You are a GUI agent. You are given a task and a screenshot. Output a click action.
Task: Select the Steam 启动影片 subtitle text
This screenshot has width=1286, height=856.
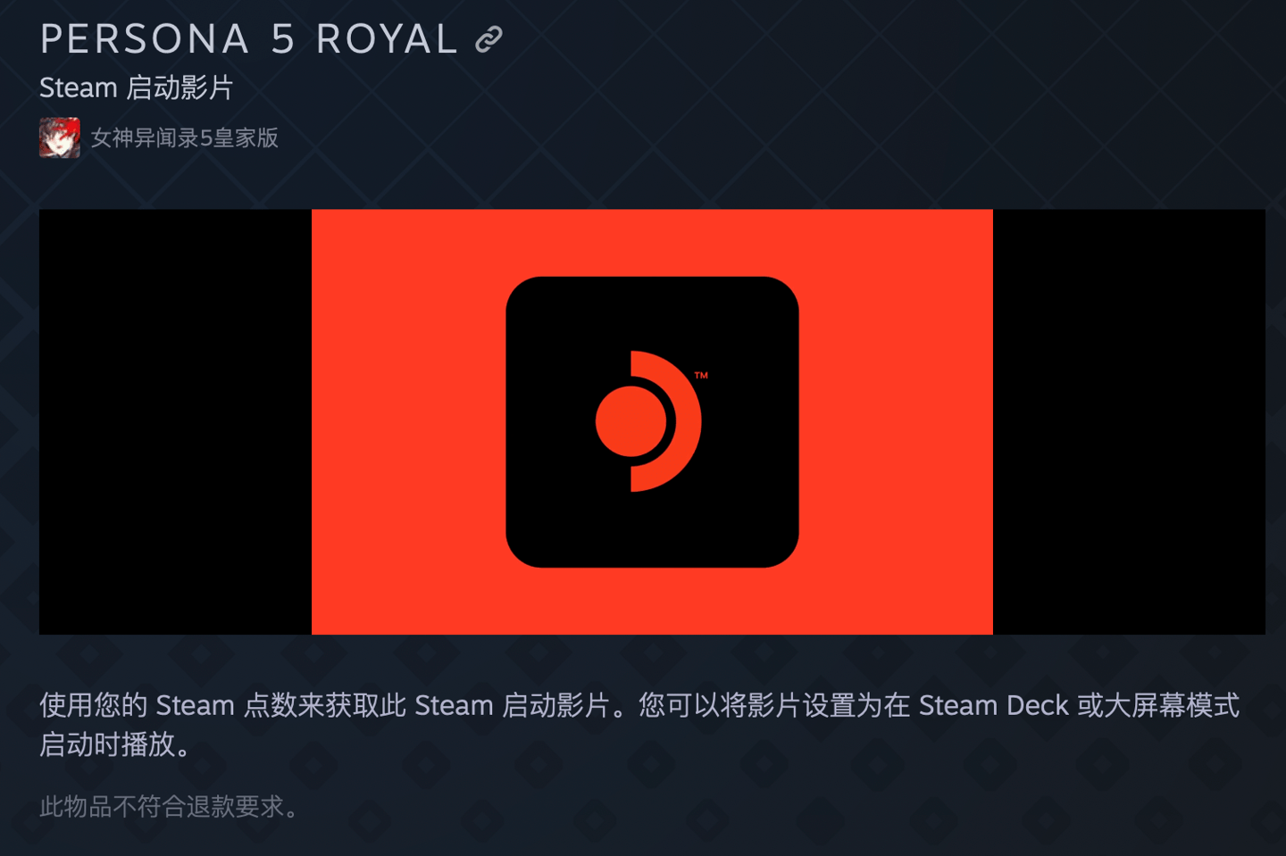point(136,87)
